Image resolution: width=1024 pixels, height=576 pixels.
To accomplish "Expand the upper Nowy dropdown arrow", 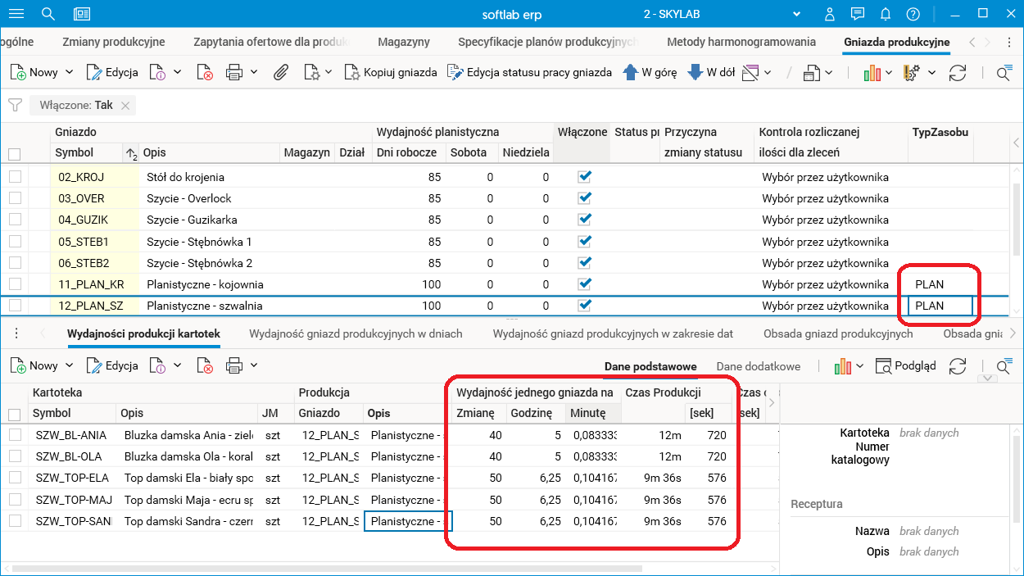I will tap(70, 72).
